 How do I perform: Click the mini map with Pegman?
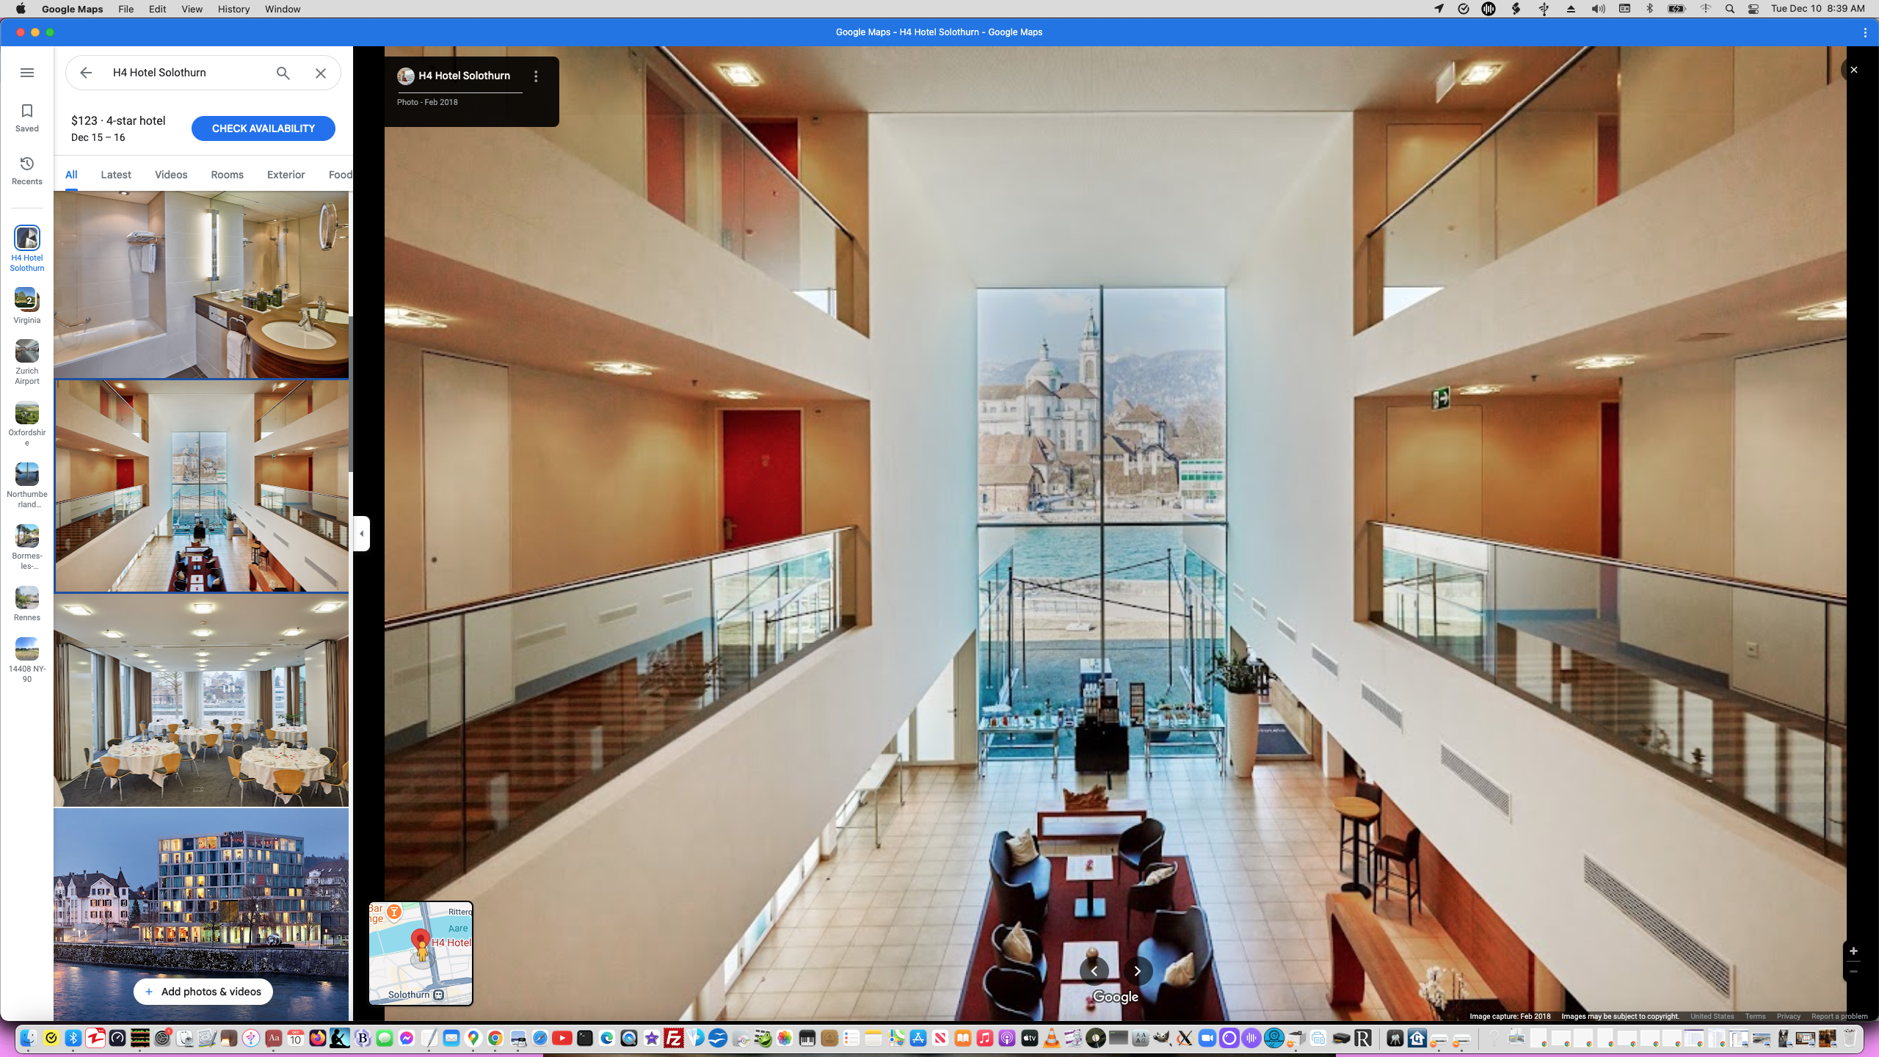click(x=421, y=953)
